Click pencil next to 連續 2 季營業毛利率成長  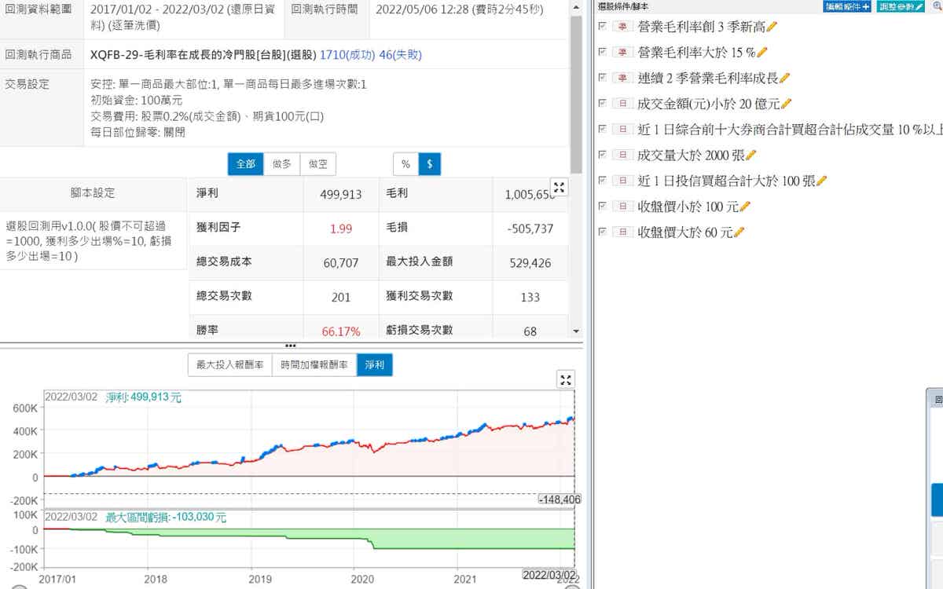click(784, 78)
